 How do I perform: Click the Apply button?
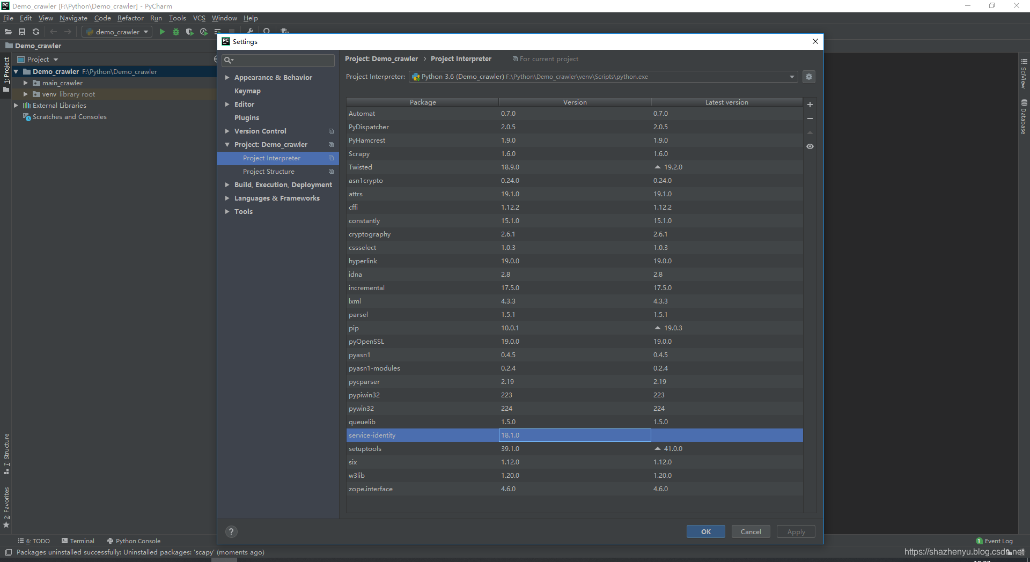click(796, 531)
